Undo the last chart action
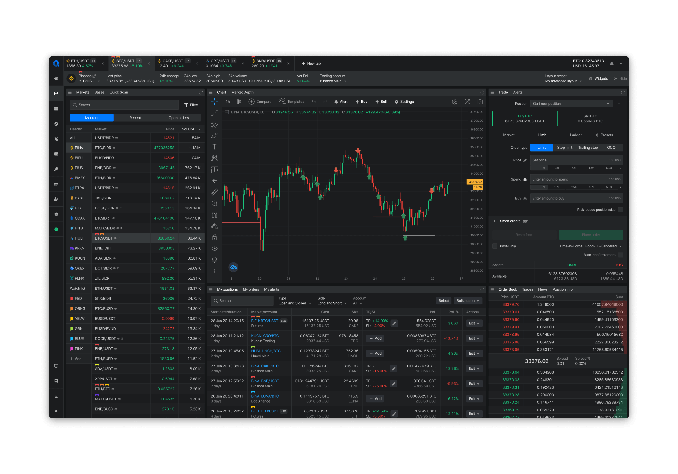 pos(314,102)
